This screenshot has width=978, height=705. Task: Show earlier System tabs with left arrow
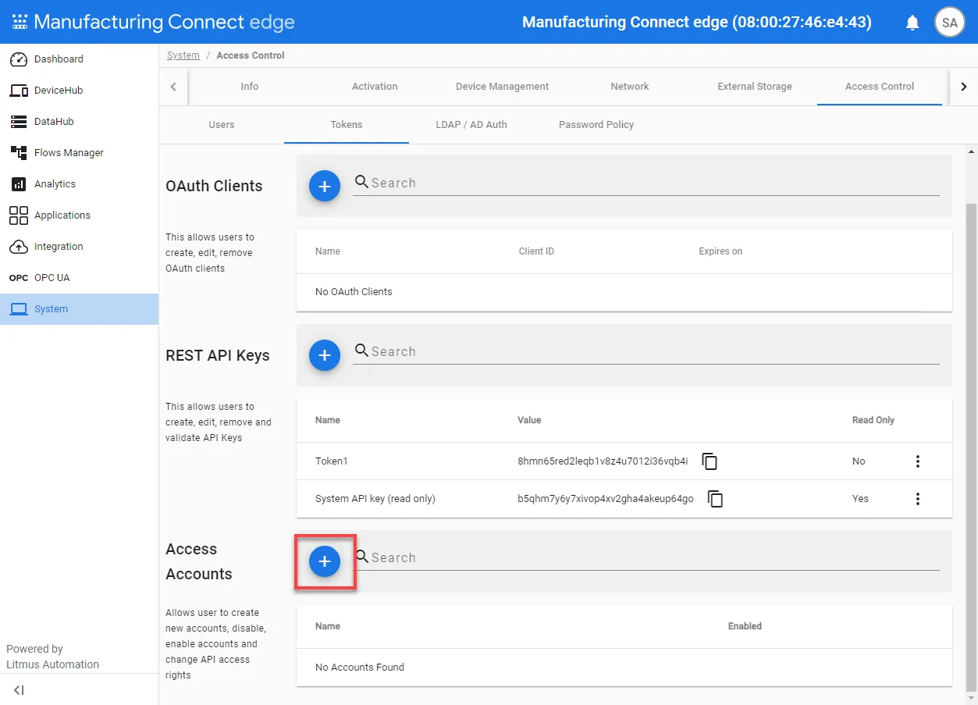(x=173, y=87)
